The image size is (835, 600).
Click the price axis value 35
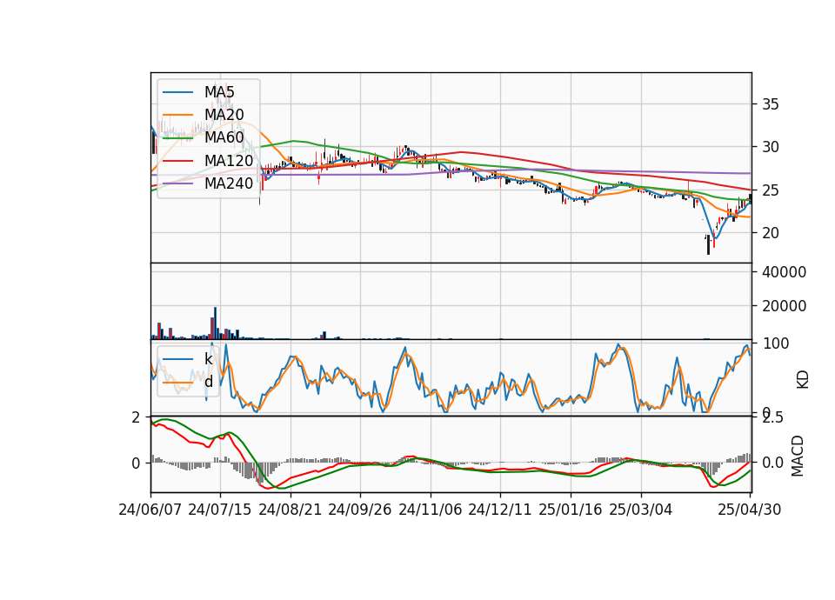coord(771,104)
